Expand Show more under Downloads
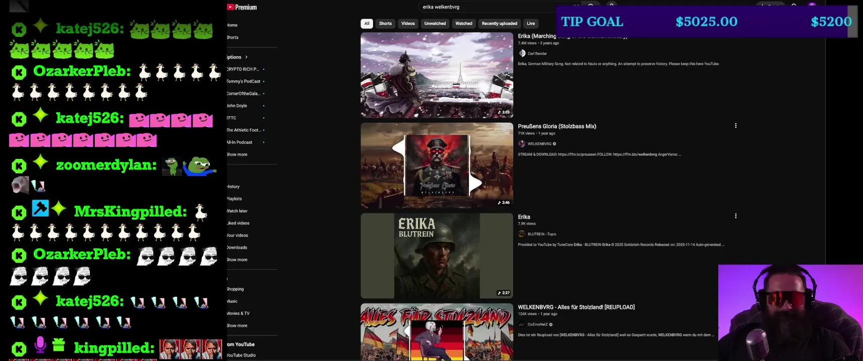The height and width of the screenshot is (361, 863). point(236,260)
